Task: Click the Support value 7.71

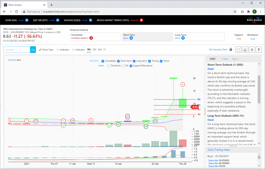Action: (238, 39)
